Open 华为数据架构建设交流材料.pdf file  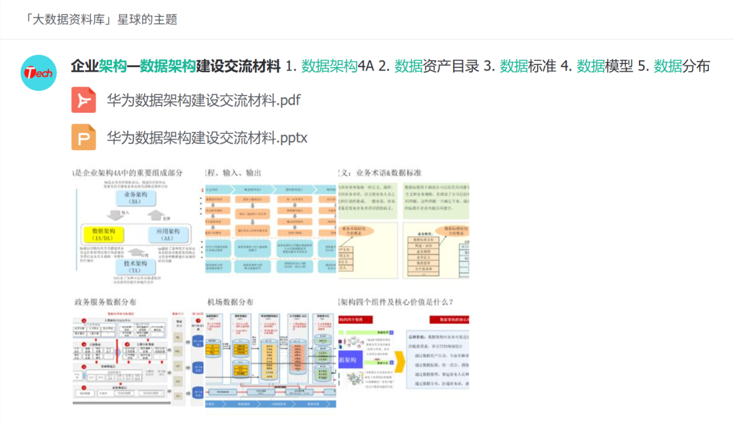click(204, 100)
